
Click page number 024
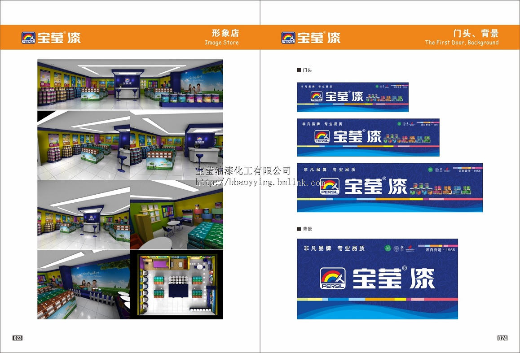(x=502, y=338)
